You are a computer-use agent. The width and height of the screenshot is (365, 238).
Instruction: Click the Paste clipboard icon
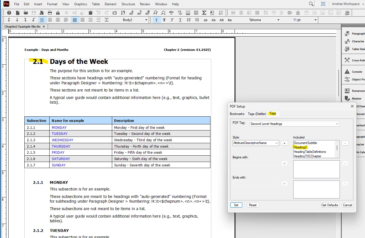[91, 13]
